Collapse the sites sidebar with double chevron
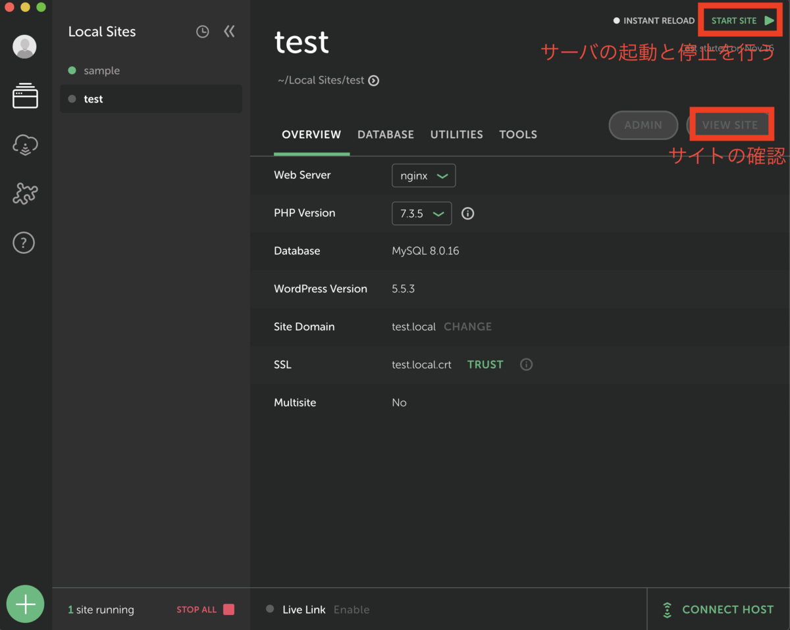The image size is (790, 630). click(x=229, y=31)
